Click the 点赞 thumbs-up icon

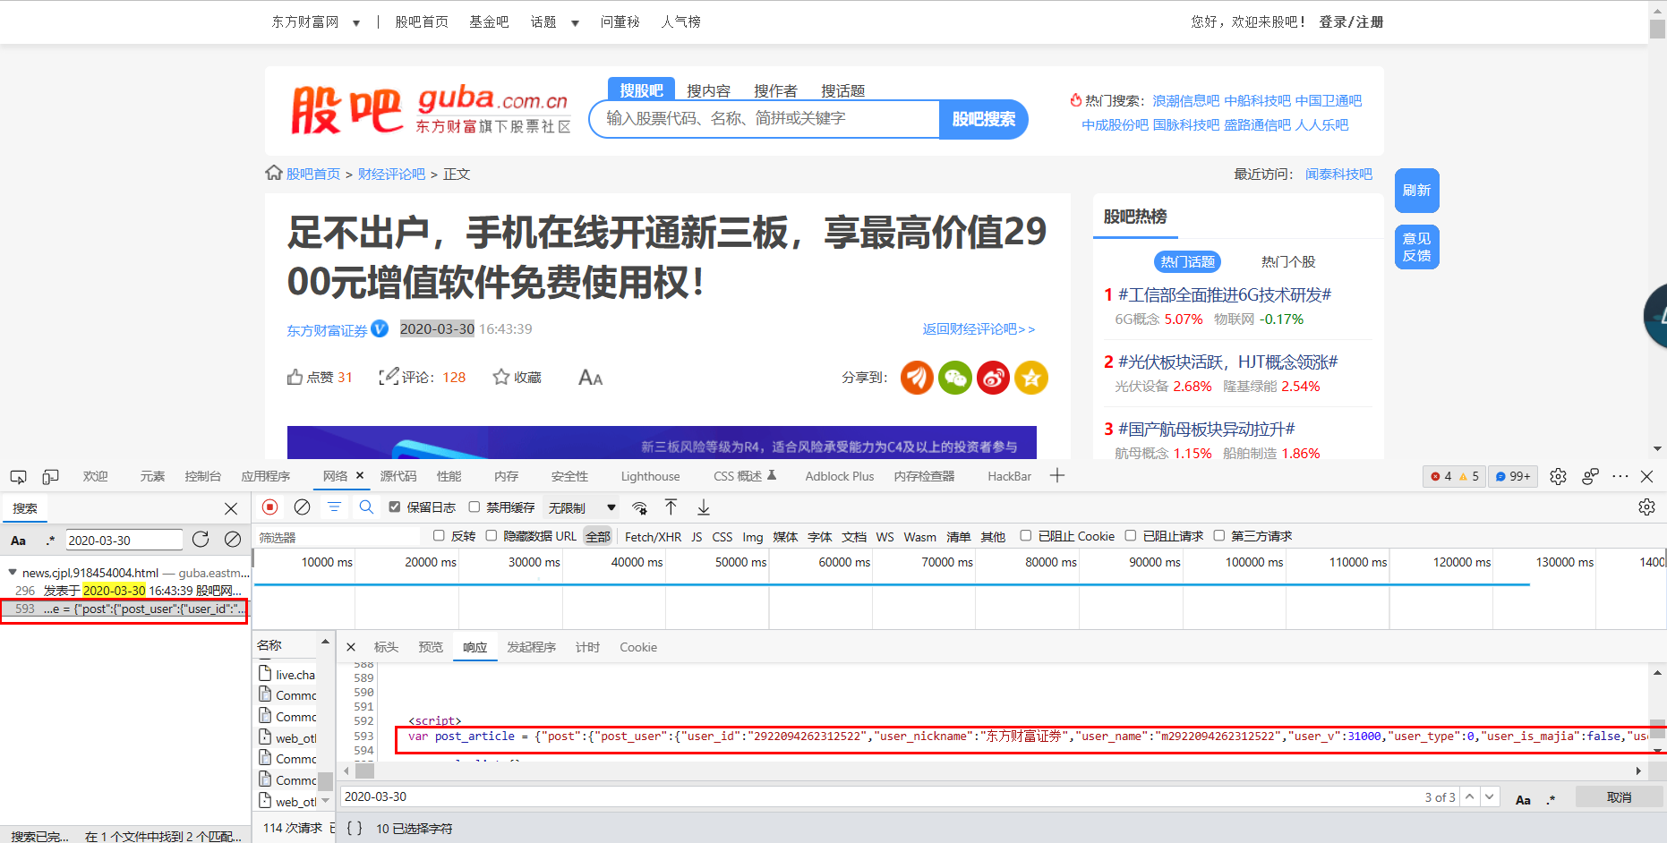295,378
